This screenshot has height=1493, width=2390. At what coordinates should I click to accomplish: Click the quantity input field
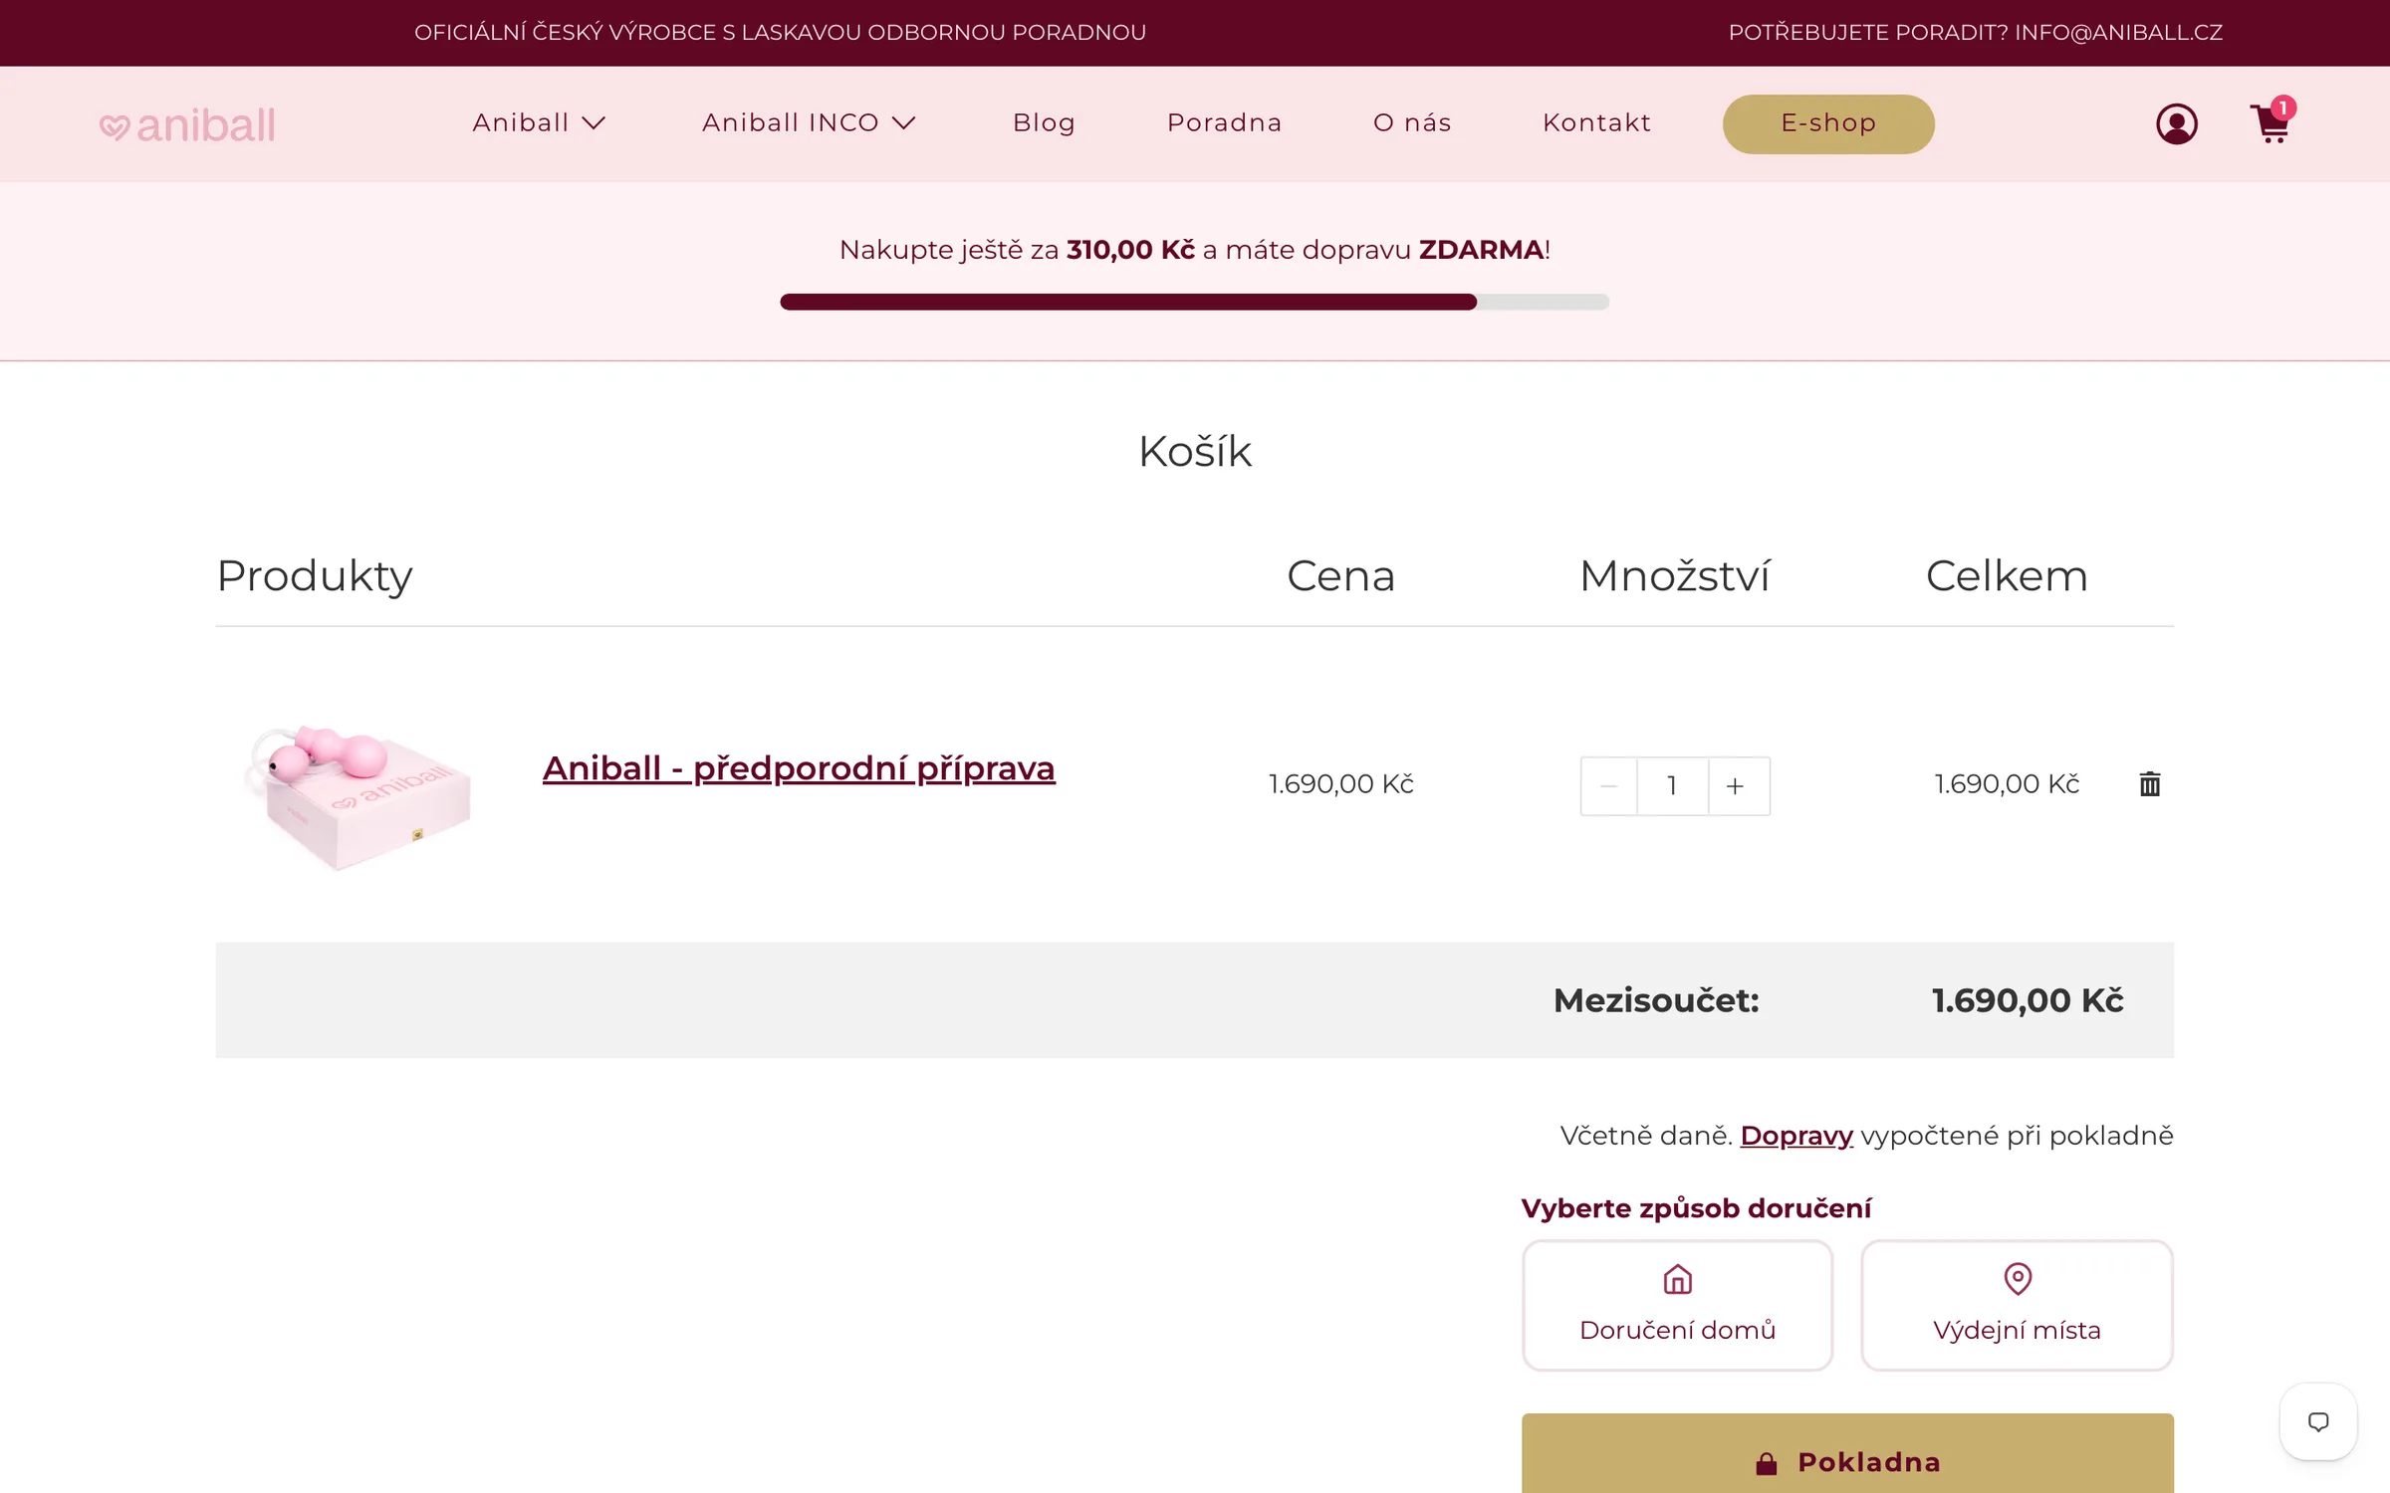pyautogui.click(x=1673, y=786)
